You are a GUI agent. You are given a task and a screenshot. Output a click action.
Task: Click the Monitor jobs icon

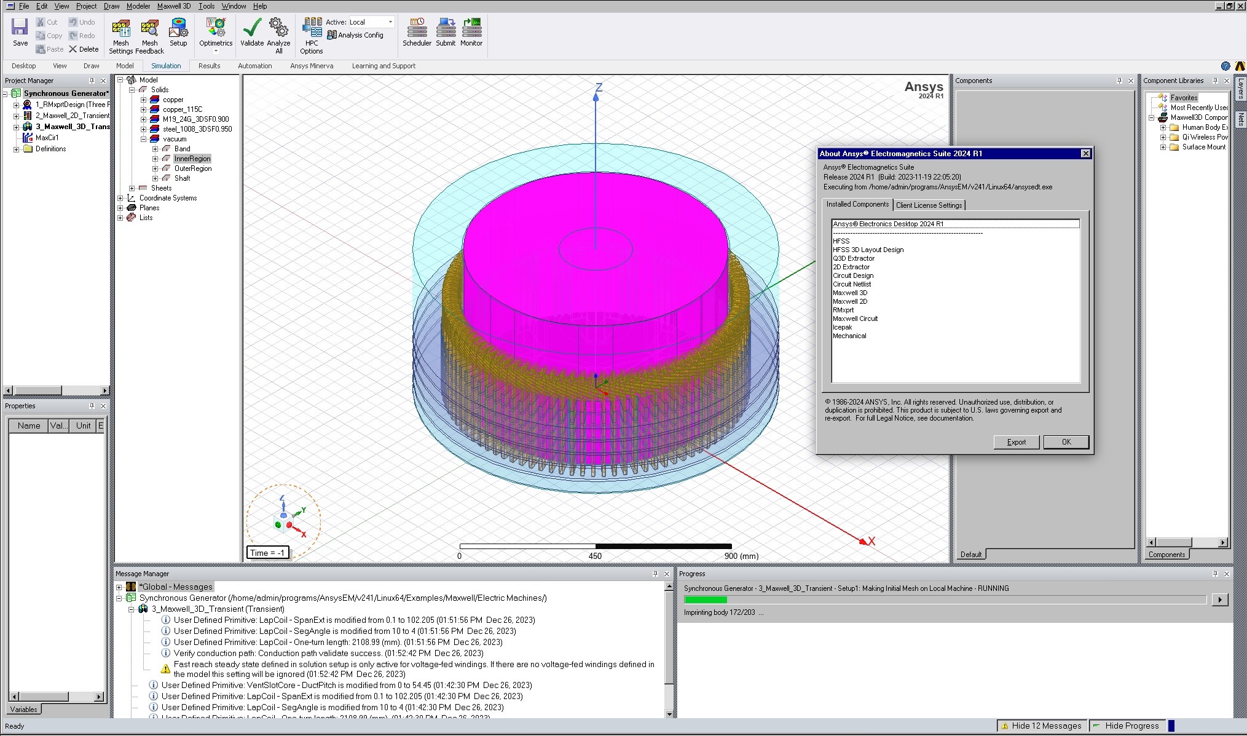coord(471,28)
